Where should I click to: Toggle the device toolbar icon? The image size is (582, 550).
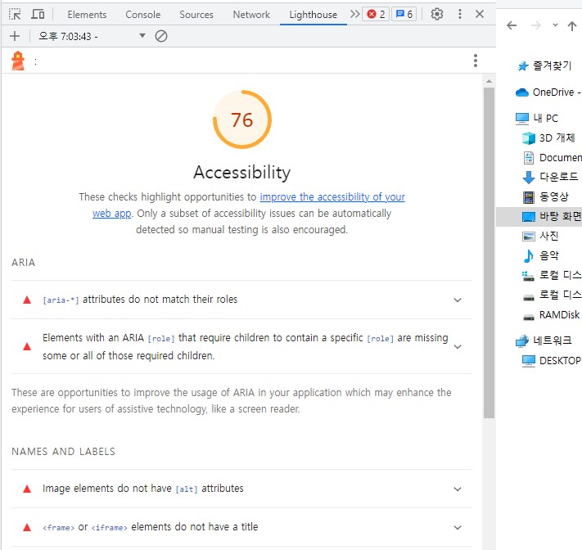coord(38,14)
